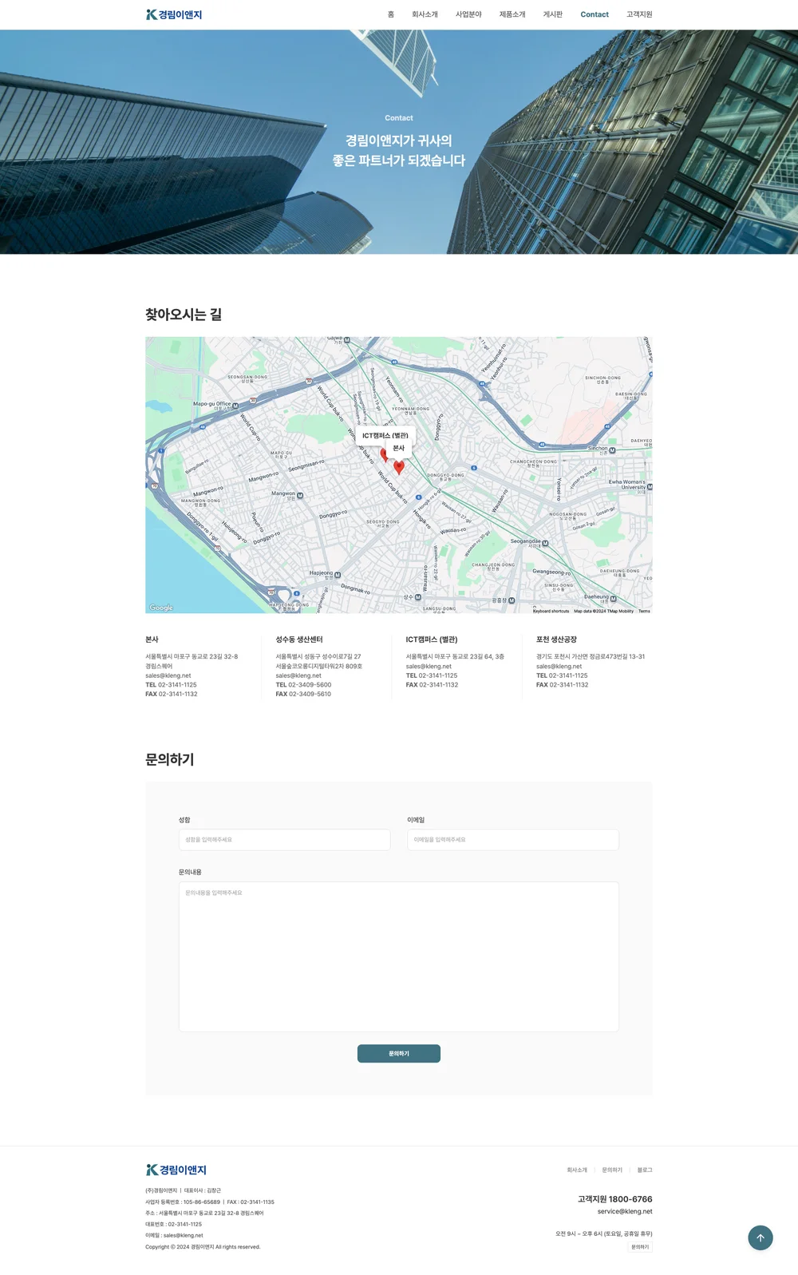Click the 고객지원 1800-6766 phone number

(x=615, y=1199)
